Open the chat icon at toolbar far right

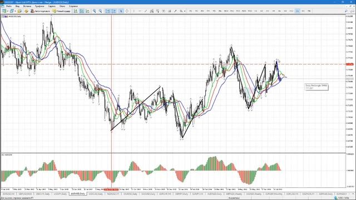point(352,11)
